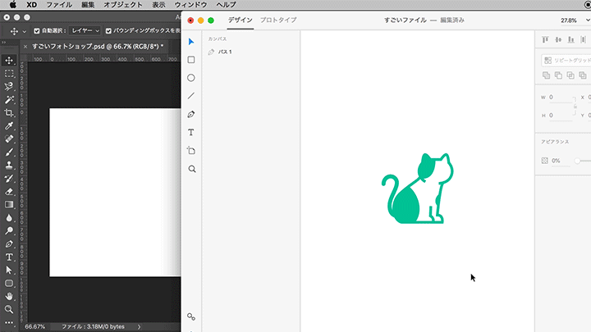Choose the XD Pen tool
This screenshot has width=591, height=332.
click(x=191, y=114)
